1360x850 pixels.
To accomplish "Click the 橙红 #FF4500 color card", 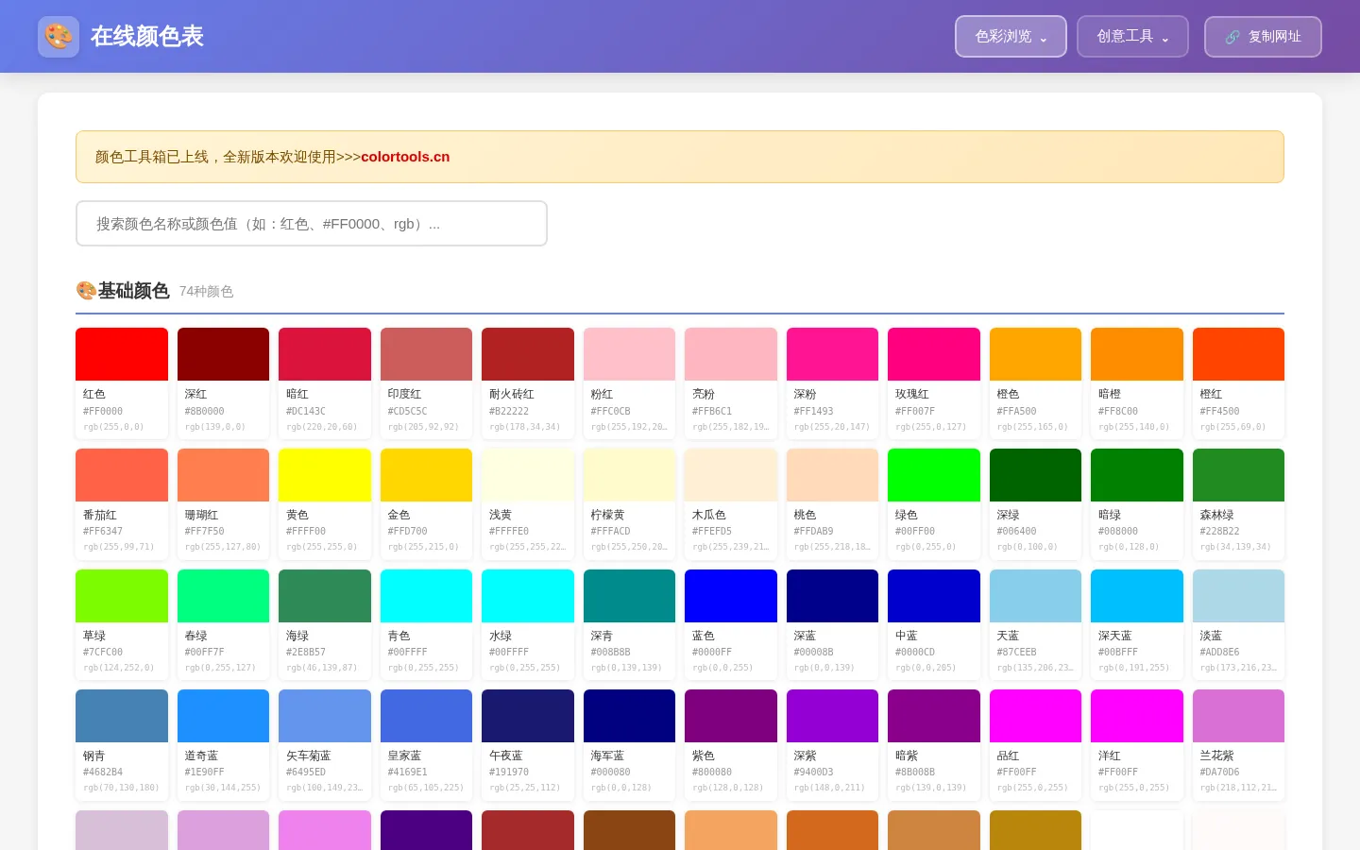I will click(x=1238, y=383).
